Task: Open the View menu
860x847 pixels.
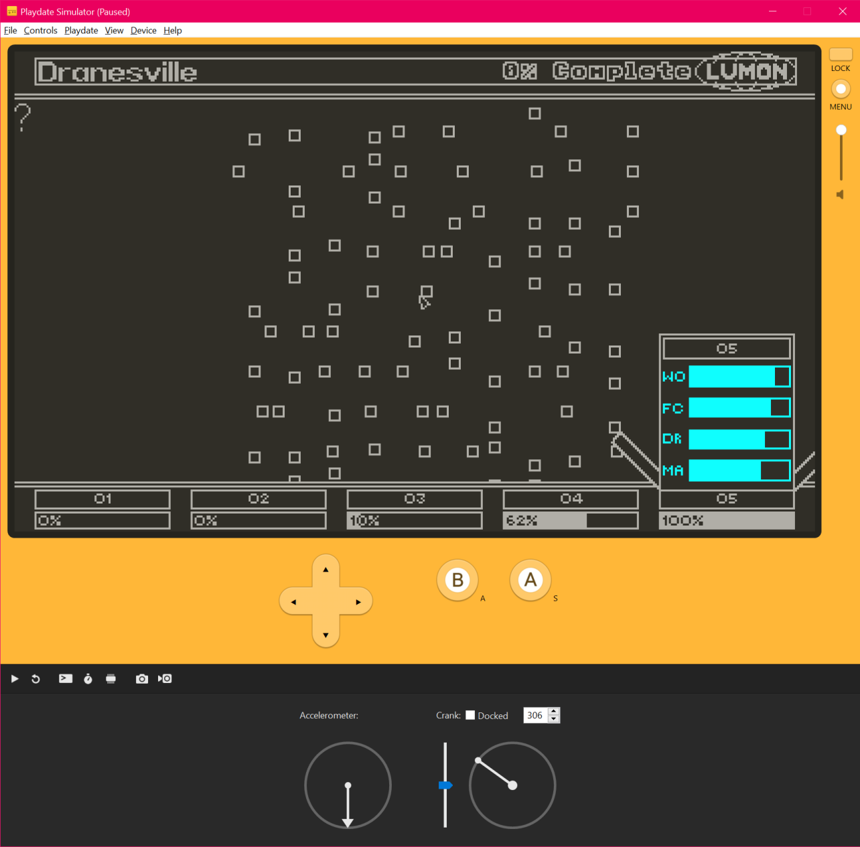Action: coord(114,30)
